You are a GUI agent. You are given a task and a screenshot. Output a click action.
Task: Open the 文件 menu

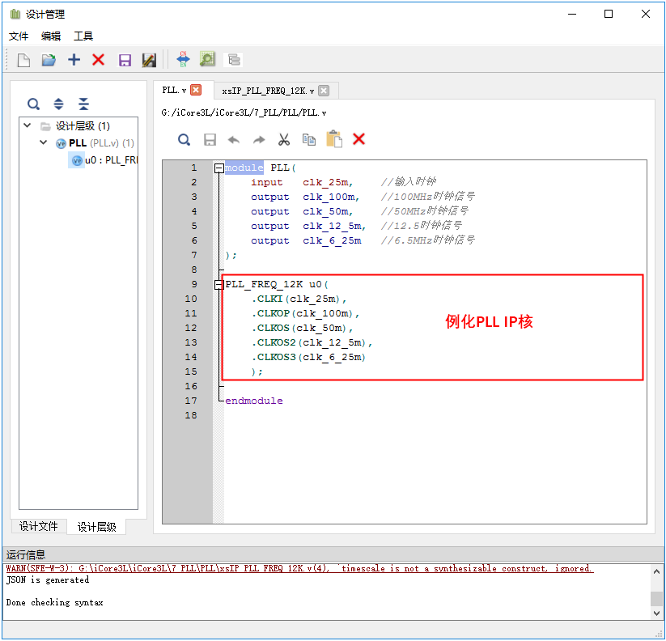[x=19, y=36]
